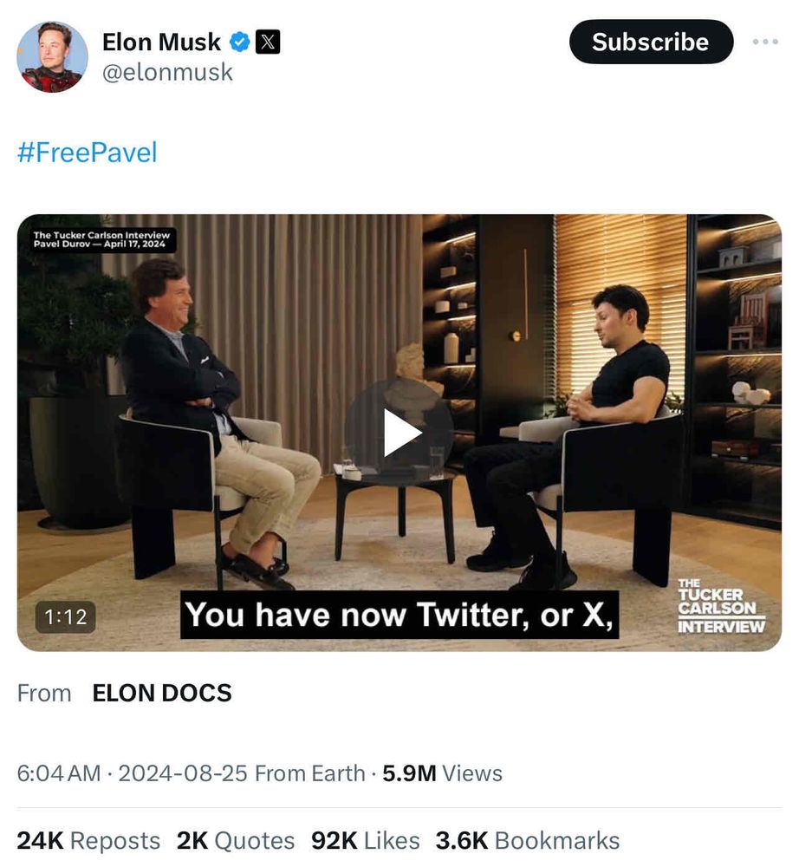The height and width of the screenshot is (867, 799).
Task: Click the 5.9M Views count
Action: pyautogui.click(x=442, y=773)
